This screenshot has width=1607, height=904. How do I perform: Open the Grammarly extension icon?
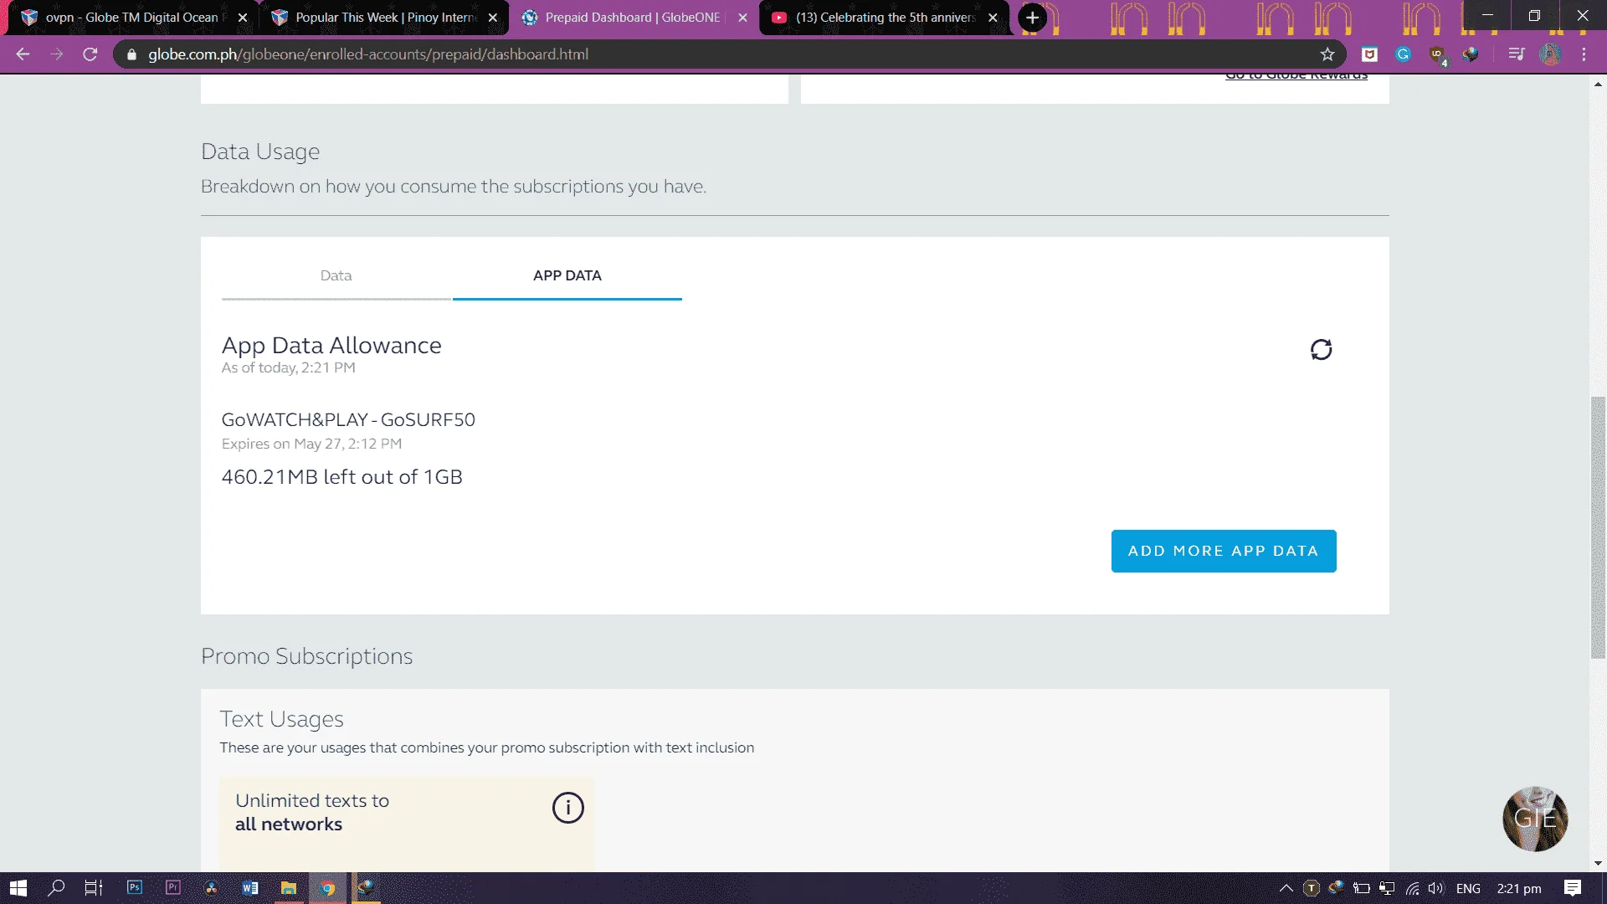pyautogui.click(x=1404, y=54)
